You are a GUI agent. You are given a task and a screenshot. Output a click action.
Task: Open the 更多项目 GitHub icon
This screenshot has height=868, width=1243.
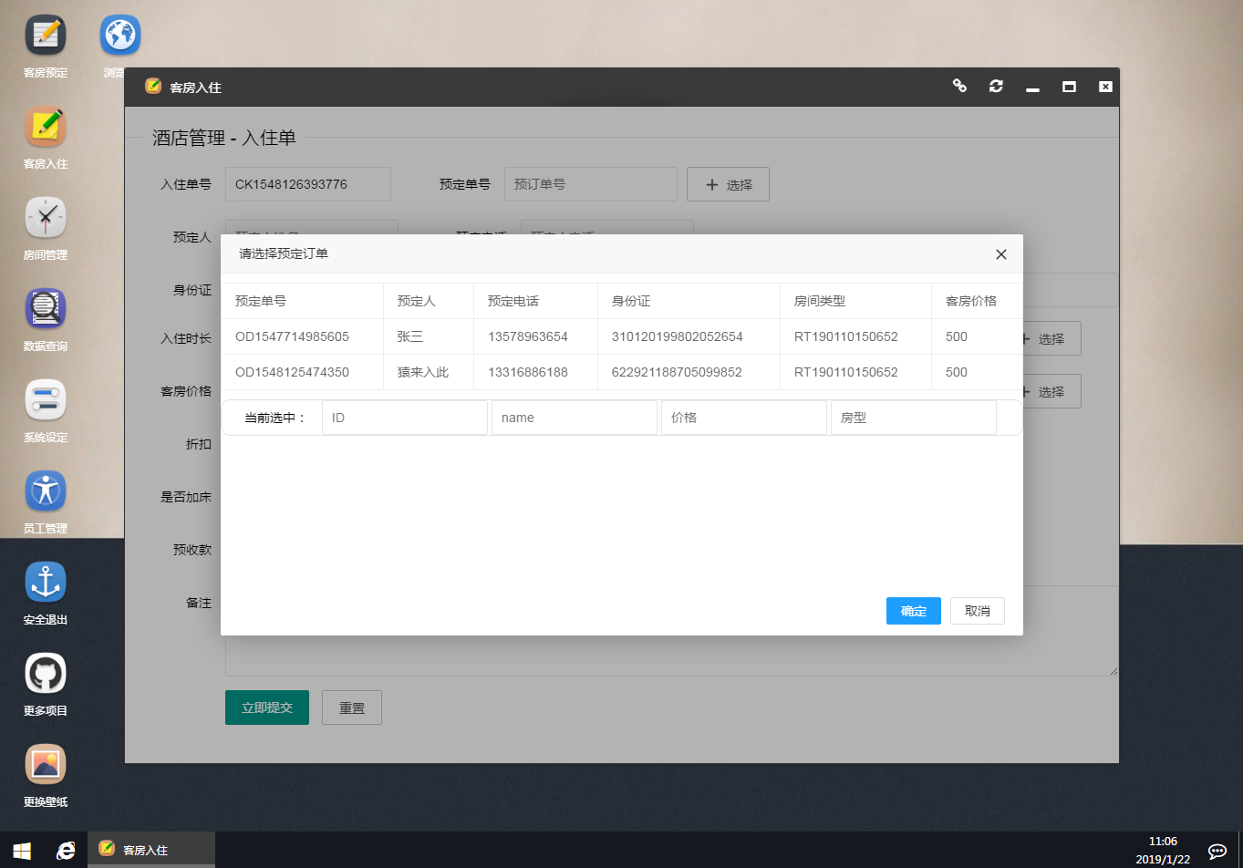coord(46,674)
